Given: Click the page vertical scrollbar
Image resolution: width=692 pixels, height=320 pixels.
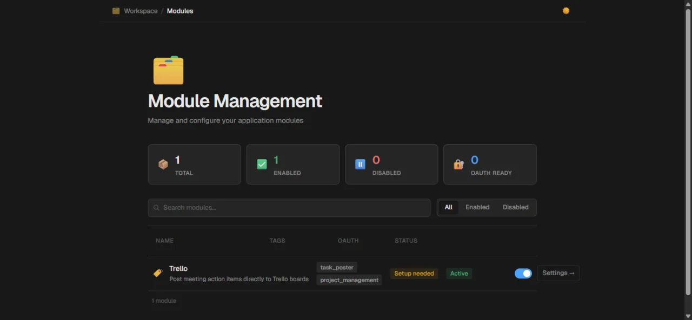Looking at the screenshot, I should pyautogui.click(x=688, y=152).
